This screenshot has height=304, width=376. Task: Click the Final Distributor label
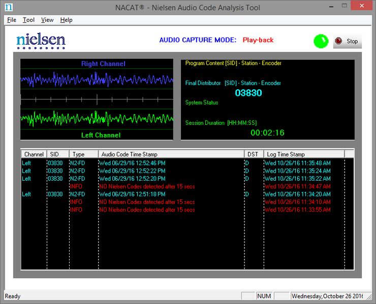(203, 83)
